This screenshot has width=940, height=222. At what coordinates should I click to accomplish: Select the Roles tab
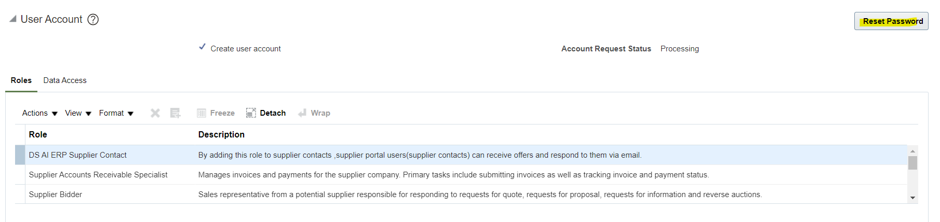(21, 80)
